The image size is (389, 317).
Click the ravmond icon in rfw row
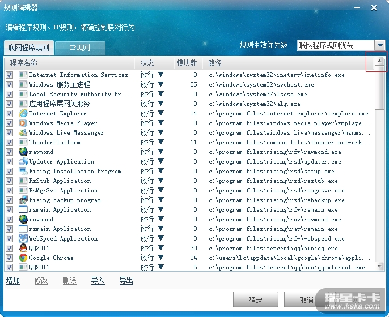click(23, 152)
